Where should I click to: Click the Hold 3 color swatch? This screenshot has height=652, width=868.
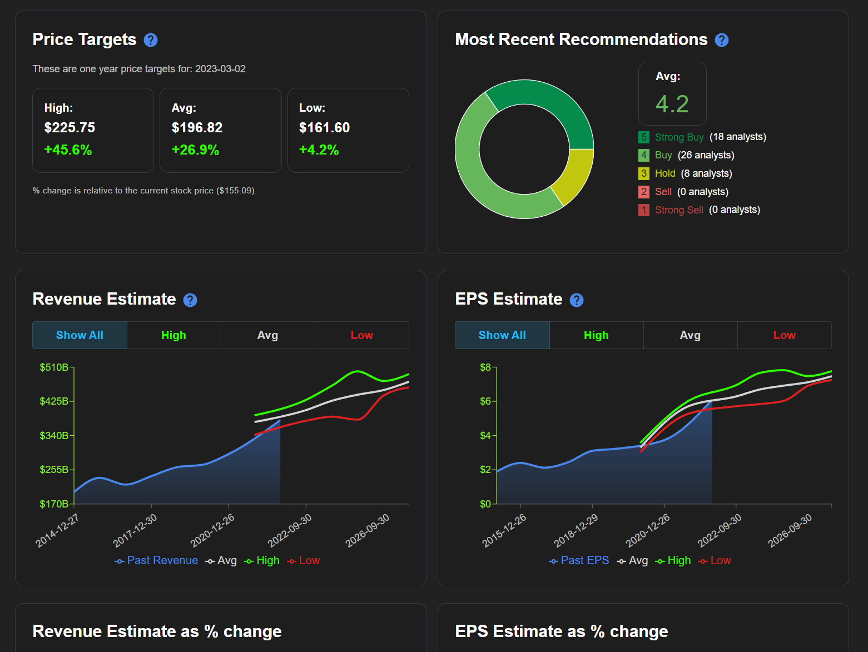coord(644,173)
